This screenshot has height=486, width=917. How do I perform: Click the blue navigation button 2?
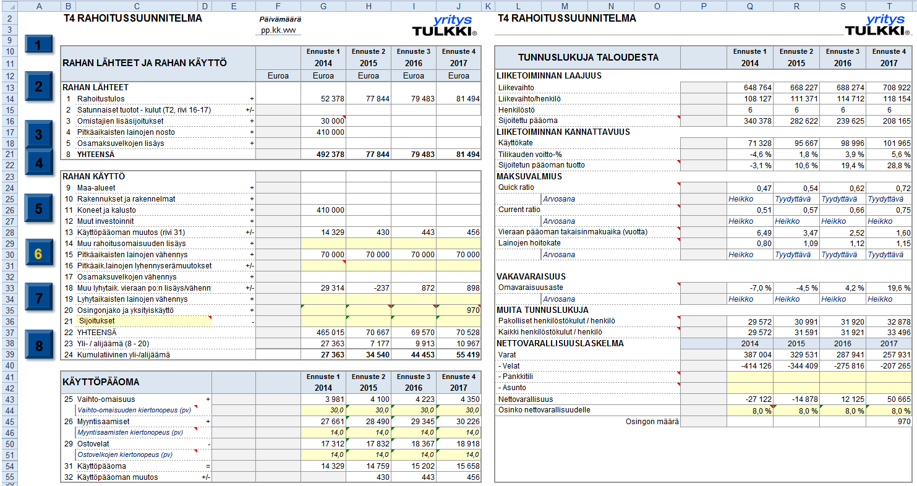pyautogui.click(x=39, y=87)
